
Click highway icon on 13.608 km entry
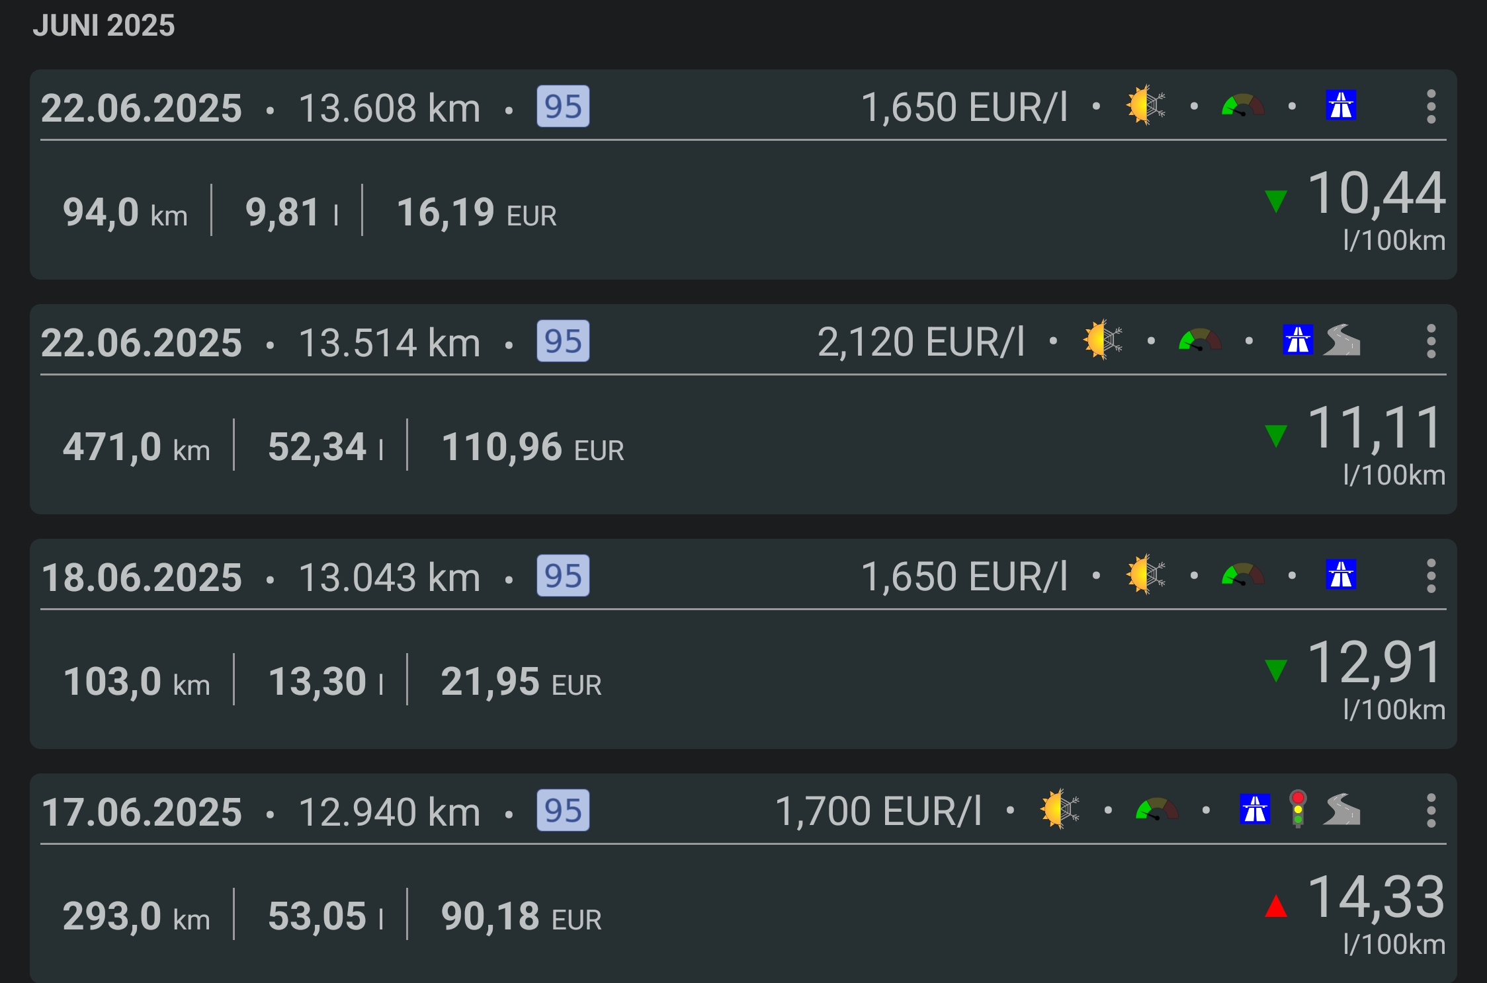tap(1341, 106)
